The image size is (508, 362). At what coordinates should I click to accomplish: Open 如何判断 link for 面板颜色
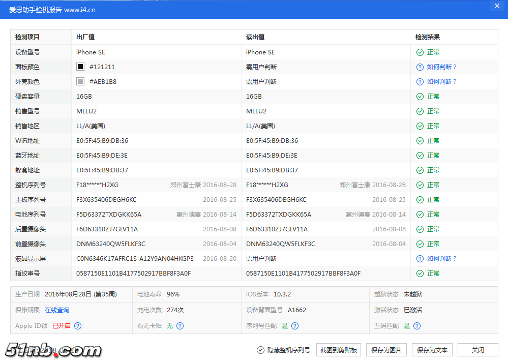(x=441, y=67)
